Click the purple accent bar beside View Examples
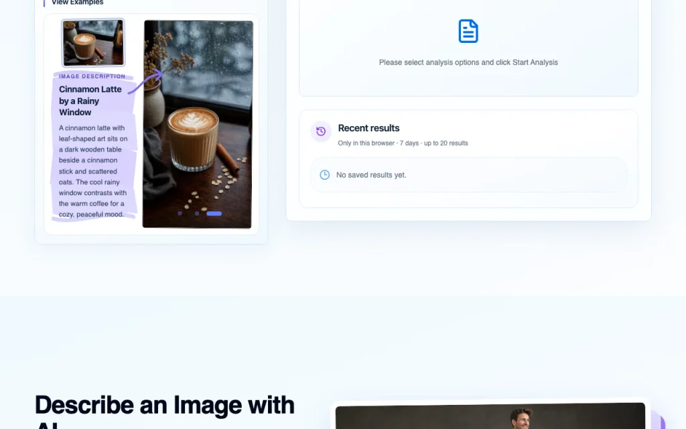 [44, 3]
